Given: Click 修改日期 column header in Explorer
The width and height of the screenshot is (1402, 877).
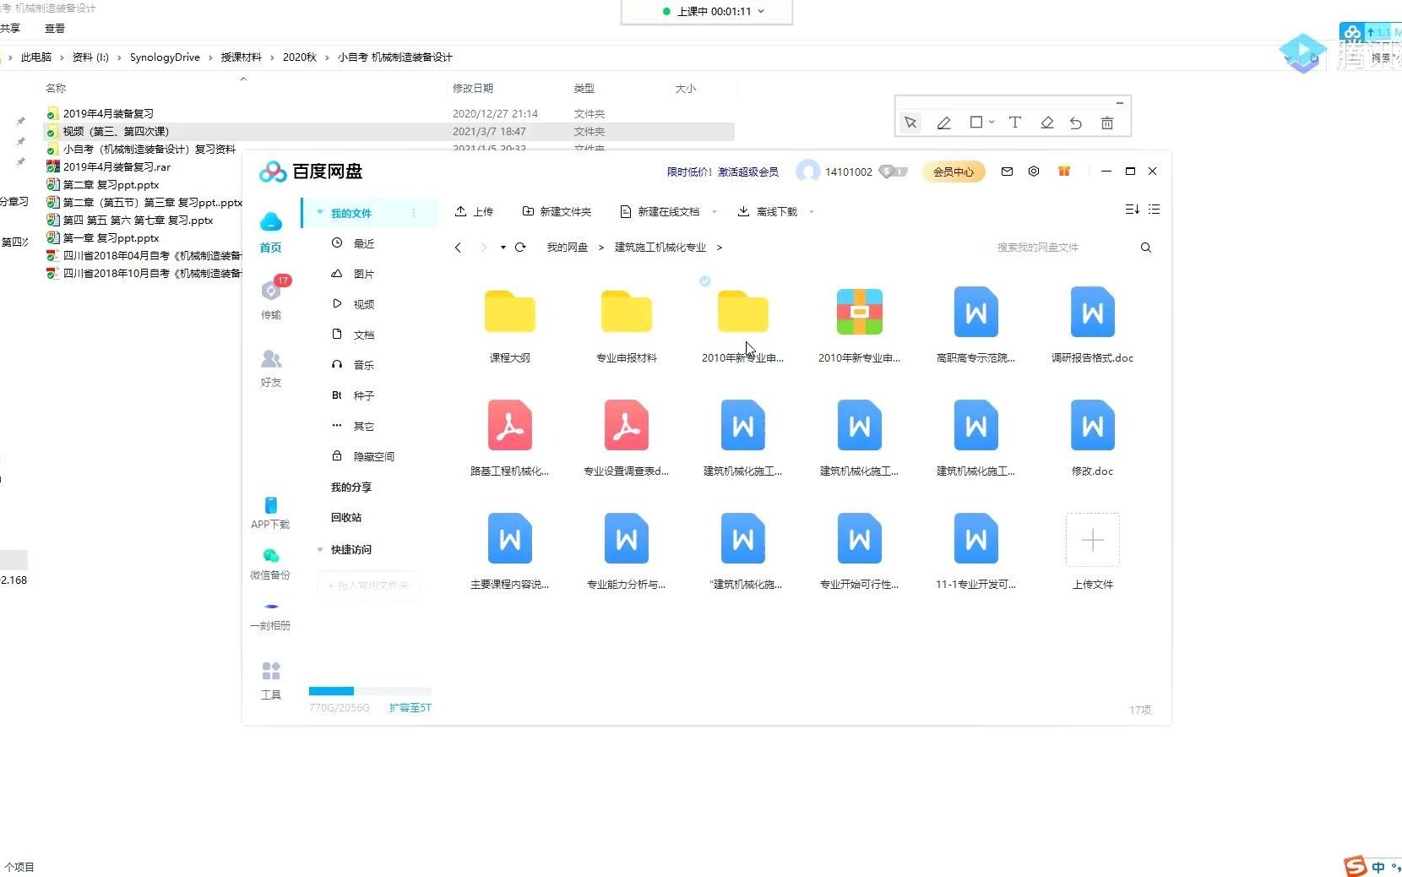Looking at the screenshot, I should coord(473,88).
